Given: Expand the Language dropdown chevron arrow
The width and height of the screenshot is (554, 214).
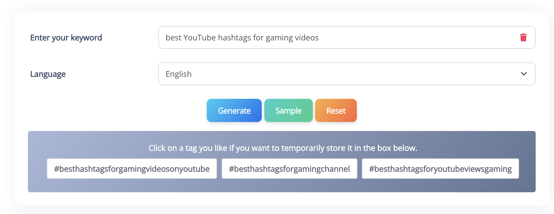Looking at the screenshot, I should (x=524, y=74).
